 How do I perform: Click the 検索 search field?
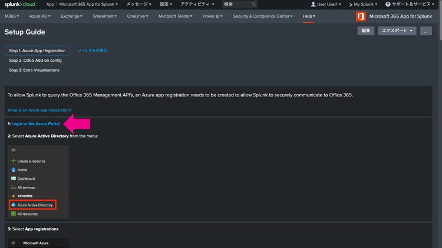click(239, 4)
